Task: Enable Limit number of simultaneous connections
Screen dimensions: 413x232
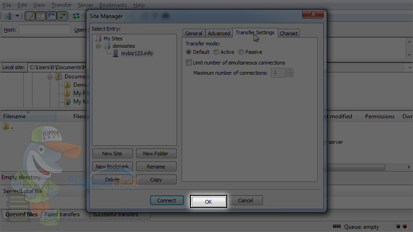Action: [189, 63]
